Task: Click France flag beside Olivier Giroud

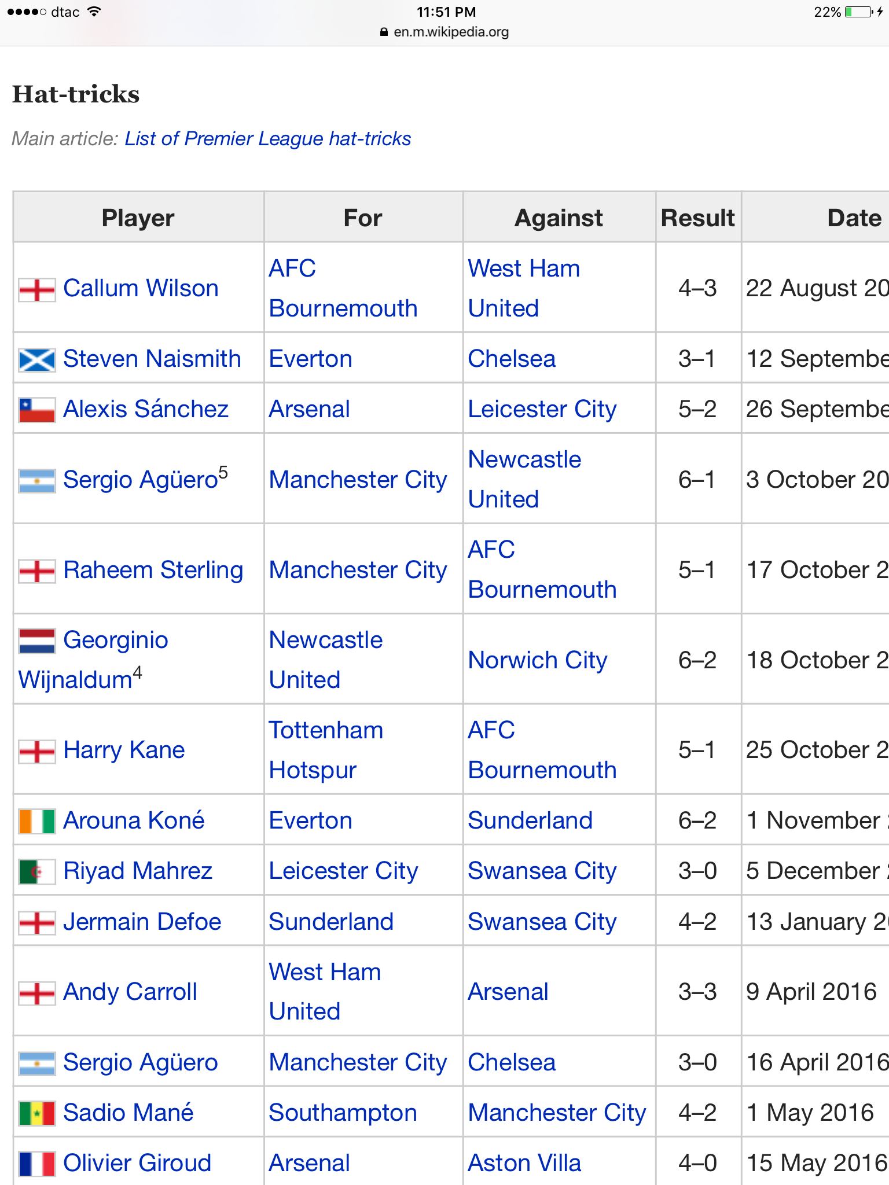Action: (x=37, y=1164)
